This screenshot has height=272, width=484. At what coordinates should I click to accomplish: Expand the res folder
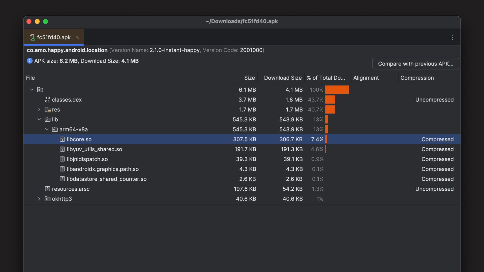pos(39,110)
